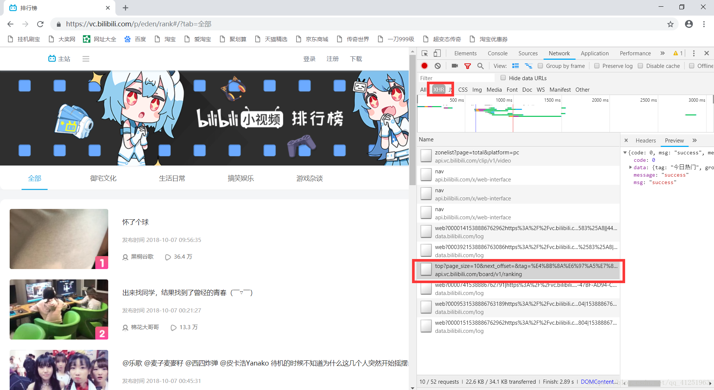Select the 御宅文化 category tab
The image size is (714, 390).
coord(103,178)
